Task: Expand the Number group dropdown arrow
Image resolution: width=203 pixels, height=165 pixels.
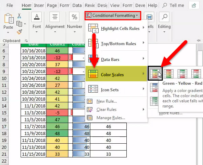Action: click(75, 32)
